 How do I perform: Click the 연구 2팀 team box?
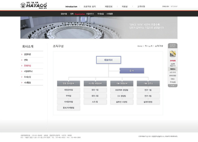[148, 96]
